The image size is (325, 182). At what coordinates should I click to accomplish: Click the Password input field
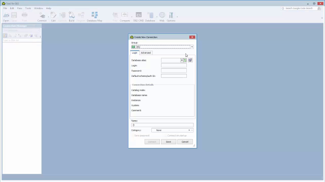click(x=174, y=71)
